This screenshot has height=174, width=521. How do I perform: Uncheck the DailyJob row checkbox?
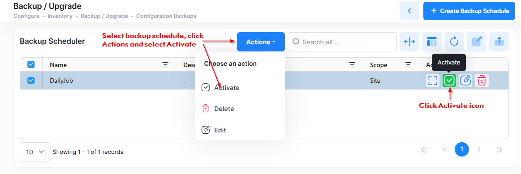tap(31, 81)
